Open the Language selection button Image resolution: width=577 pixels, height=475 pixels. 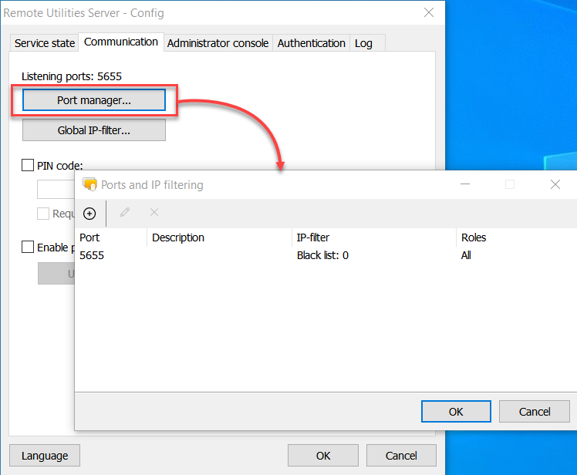[x=45, y=456]
